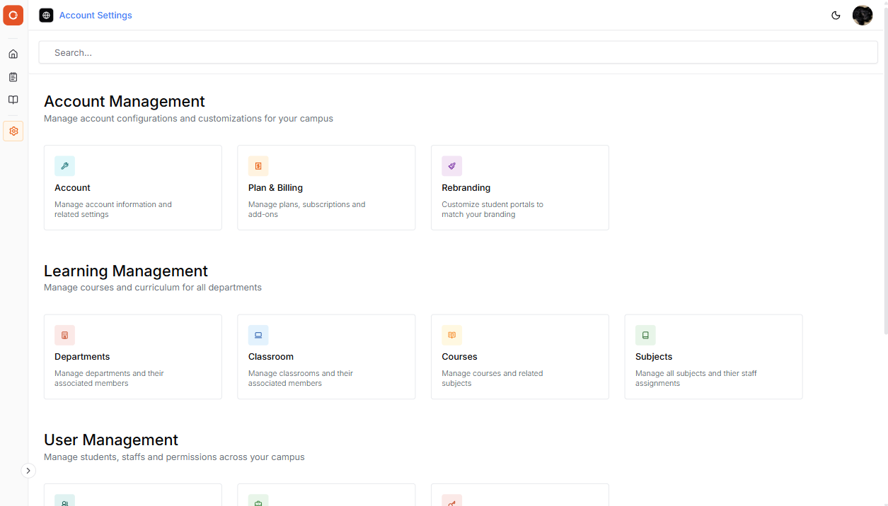
Task: Click the orange app logo at top left
Action: pyautogui.click(x=13, y=15)
